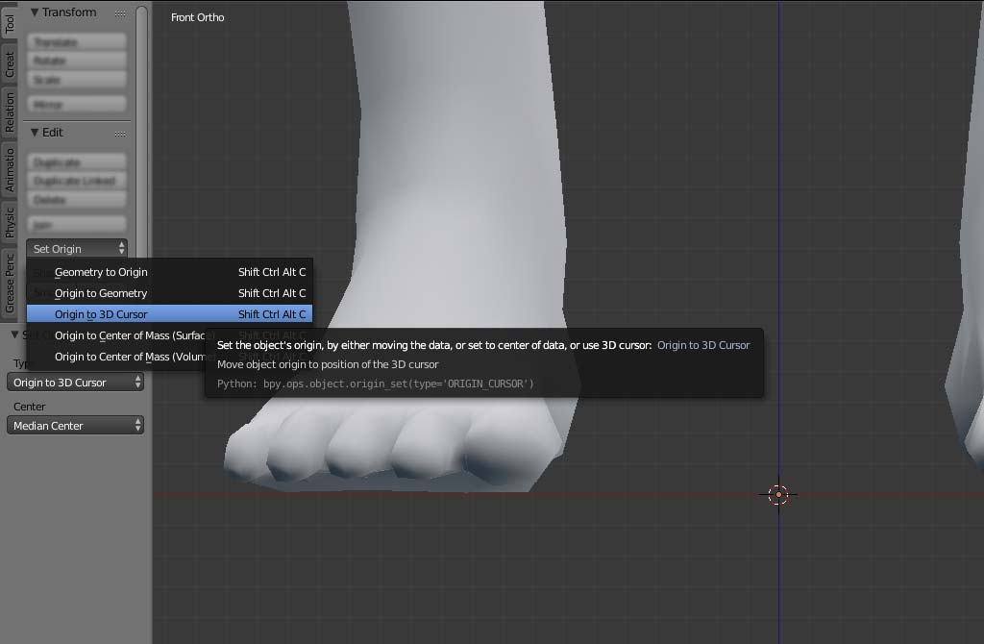Switch to the Relations tab
The height and width of the screenshot is (644, 984).
coord(10,113)
